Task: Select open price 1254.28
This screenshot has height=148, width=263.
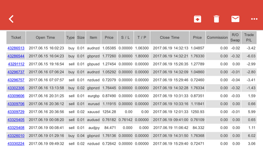Action: pyautogui.click(x=109, y=112)
